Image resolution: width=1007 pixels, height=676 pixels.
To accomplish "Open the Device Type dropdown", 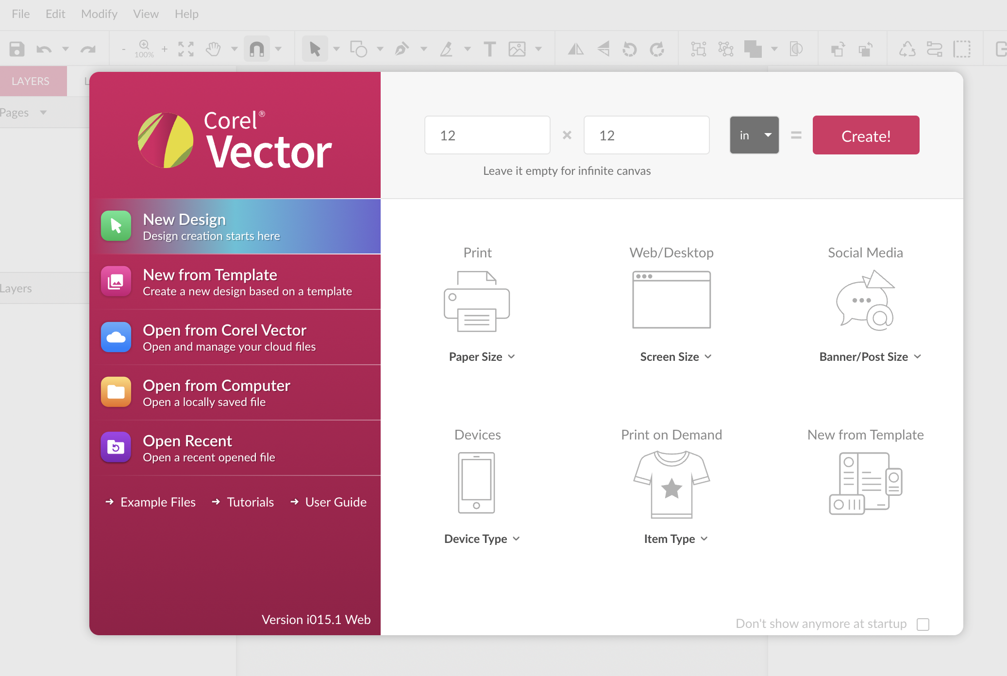I will click(482, 539).
